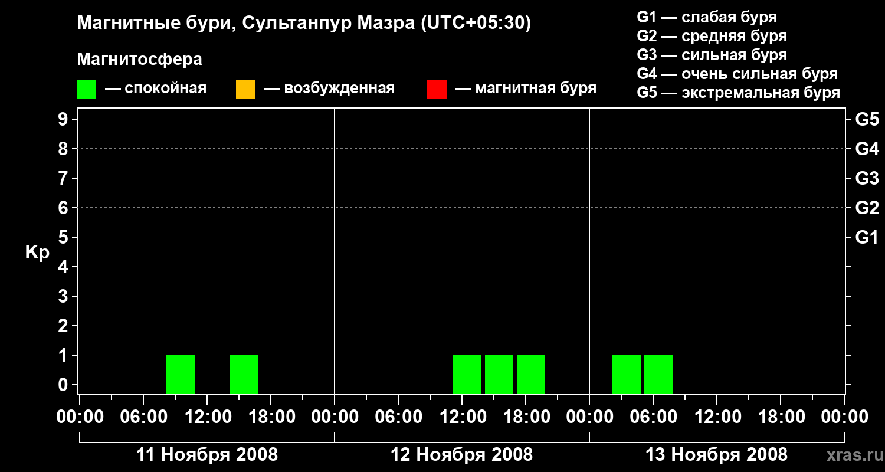Click the G3 label on right axis
885x472 pixels.
(867, 178)
